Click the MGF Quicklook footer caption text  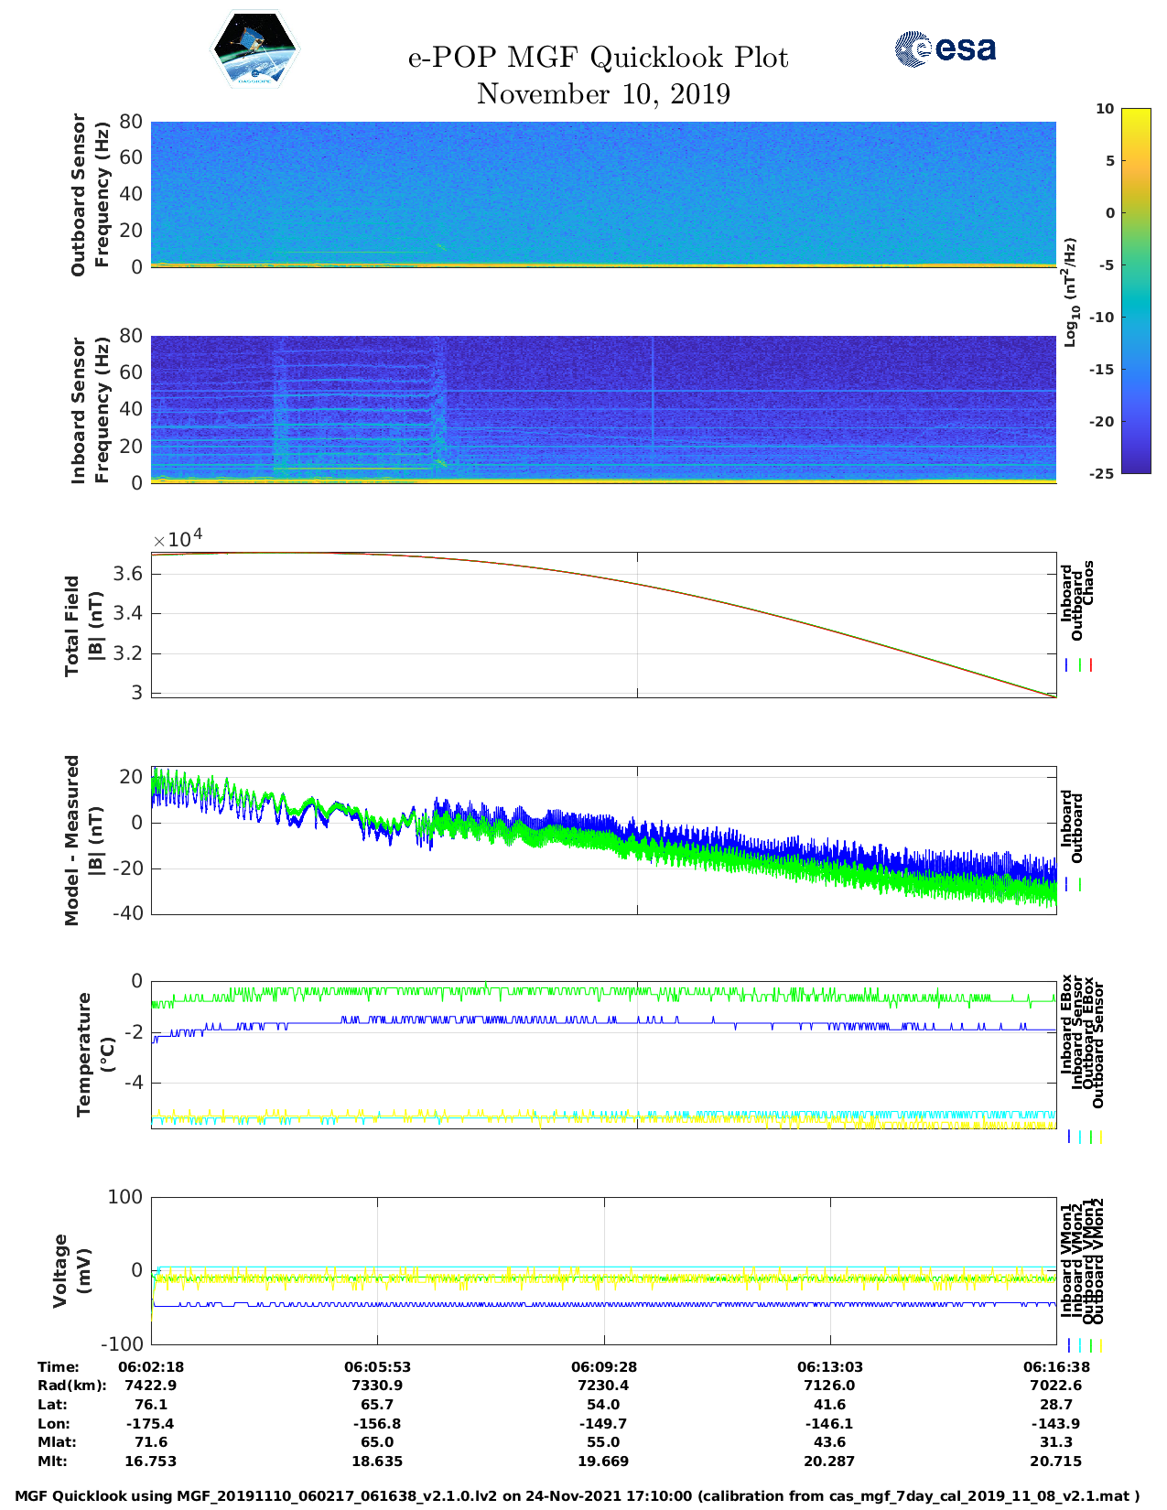(577, 1496)
